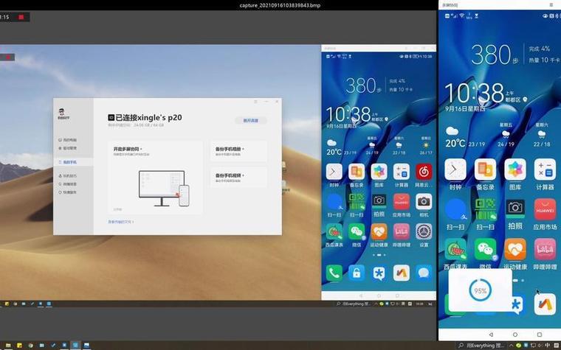561x350 pixels.
Task: Open the Settings (设置) gear app on the small phone screen
Action: [424, 232]
